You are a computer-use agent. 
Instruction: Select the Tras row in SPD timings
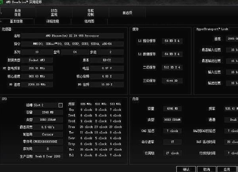tap(95, 127)
